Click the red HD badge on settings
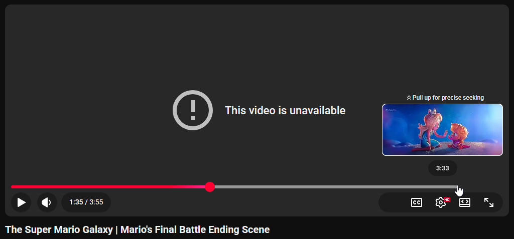This screenshot has height=239, width=514. (x=447, y=199)
